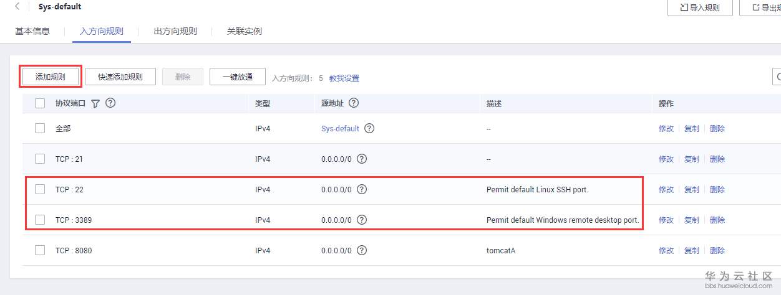
Task: Click the back arrow beside Sys-default
Action: 17,7
